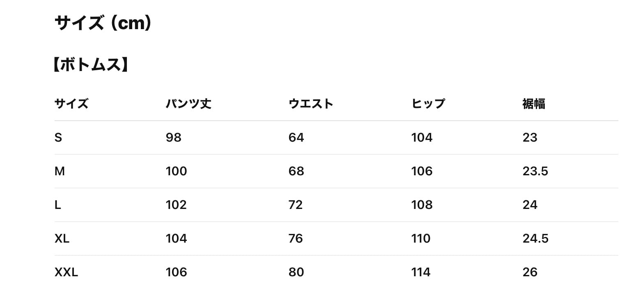Select the サイズ column header
The image size is (620, 305).
click(x=71, y=104)
